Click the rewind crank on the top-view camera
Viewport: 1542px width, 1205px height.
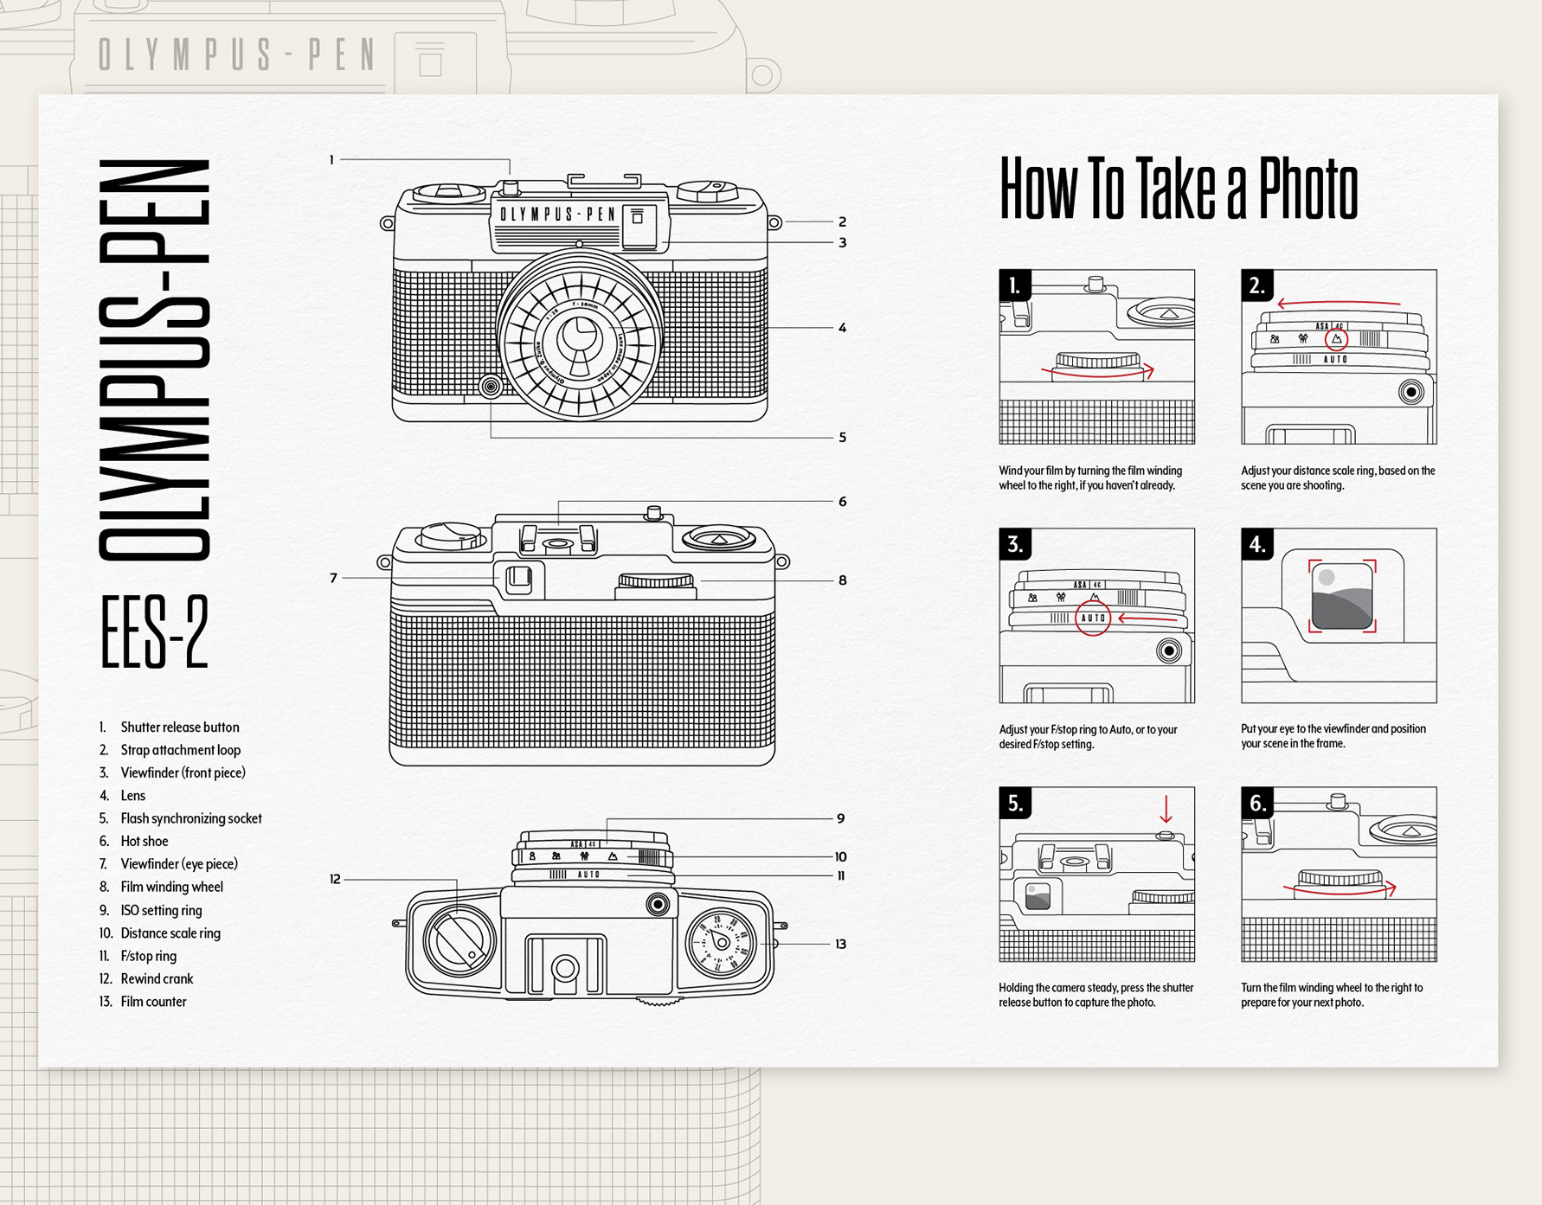[459, 940]
